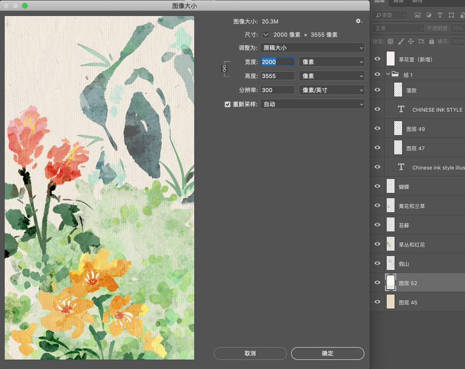Filter layers by shape layers icon

tap(451, 15)
